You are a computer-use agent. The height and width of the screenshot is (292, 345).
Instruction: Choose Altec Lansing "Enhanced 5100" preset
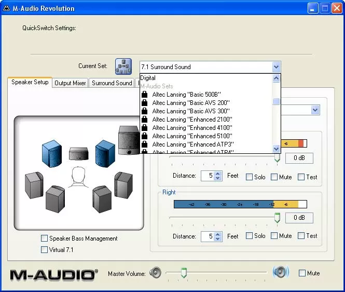coord(206,136)
